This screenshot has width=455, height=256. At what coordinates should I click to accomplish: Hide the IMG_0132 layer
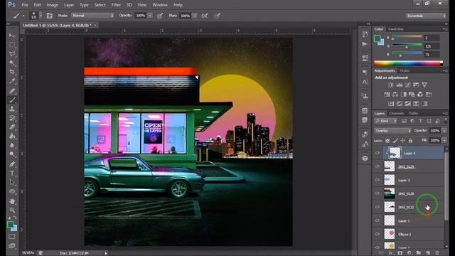point(378,207)
